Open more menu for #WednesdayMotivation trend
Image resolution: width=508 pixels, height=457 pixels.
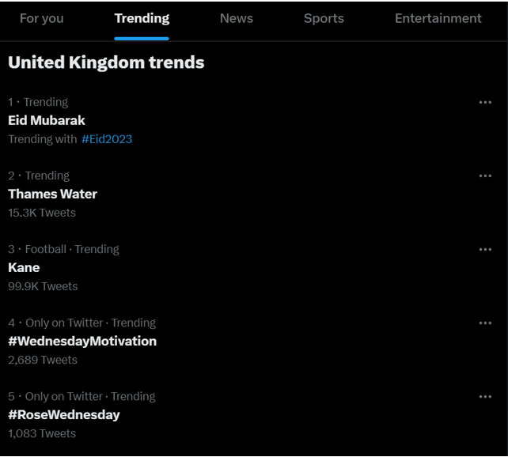485,323
